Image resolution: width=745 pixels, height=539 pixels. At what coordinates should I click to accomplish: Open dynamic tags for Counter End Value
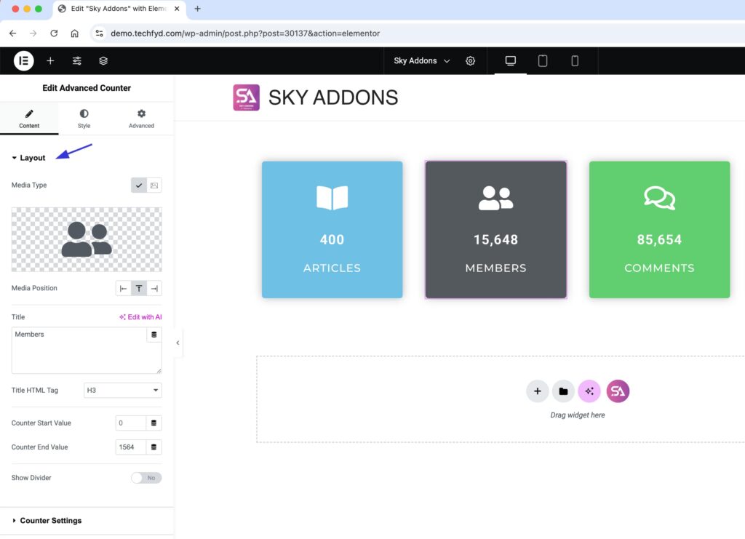pyautogui.click(x=154, y=447)
